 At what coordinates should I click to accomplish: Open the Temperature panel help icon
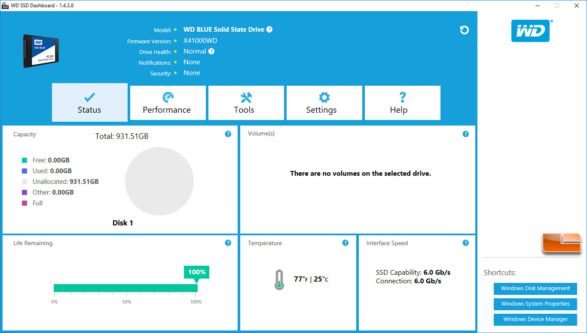[345, 243]
